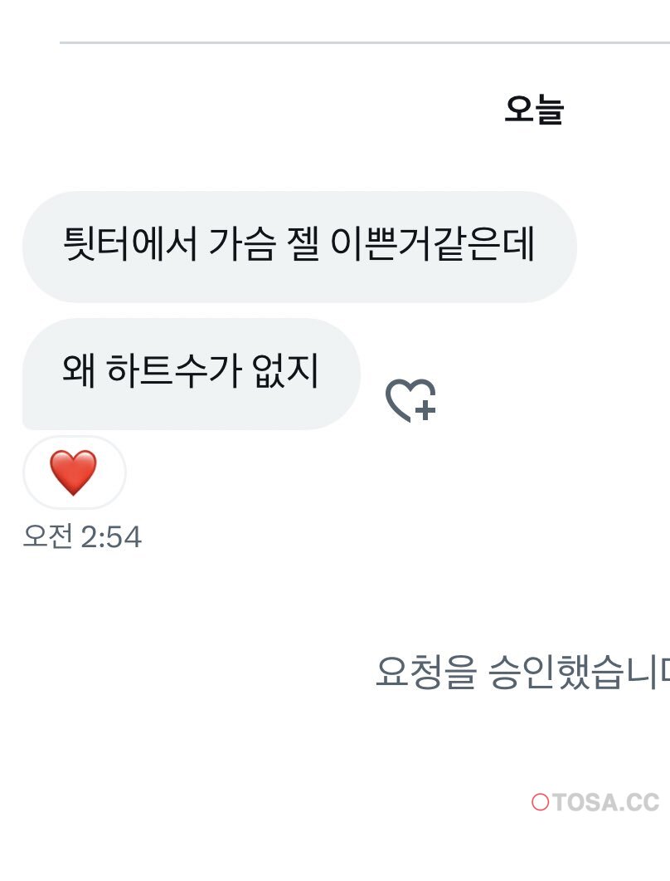Select the message starting with 팃터에서

(299, 247)
